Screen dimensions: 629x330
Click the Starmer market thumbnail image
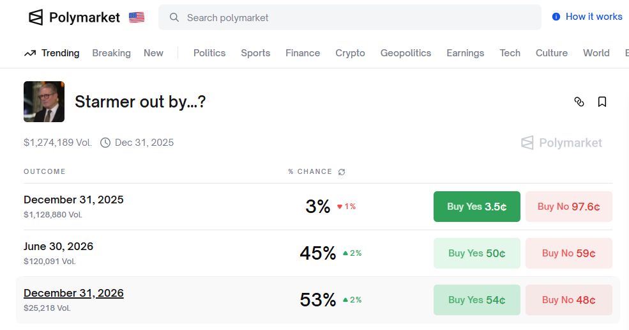[44, 102]
